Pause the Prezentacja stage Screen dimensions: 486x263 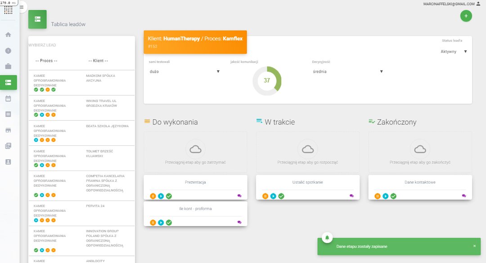tap(153, 196)
